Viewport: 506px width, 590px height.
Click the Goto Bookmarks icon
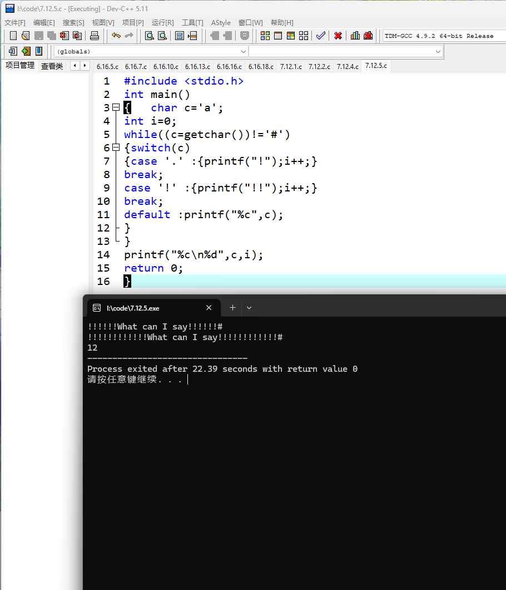39,51
